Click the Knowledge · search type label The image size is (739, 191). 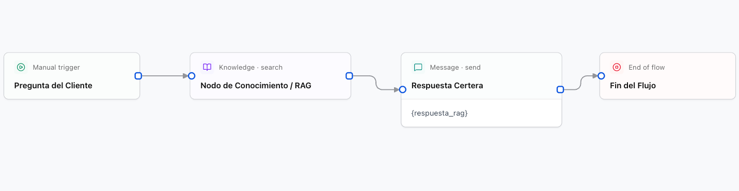[x=250, y=67]
